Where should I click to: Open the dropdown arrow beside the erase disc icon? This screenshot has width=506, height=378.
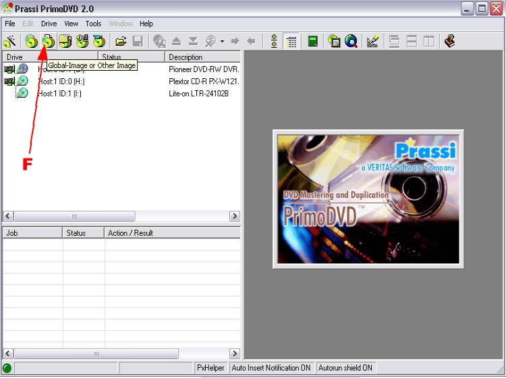point(222,41)
